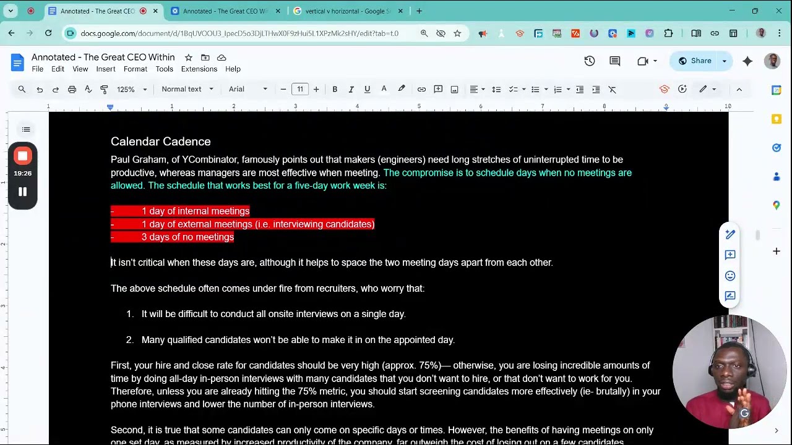The width and height of the screenshot is (792, 445).
Task: Open the Normal text style dropdown
Action: [x=187, y=90]
